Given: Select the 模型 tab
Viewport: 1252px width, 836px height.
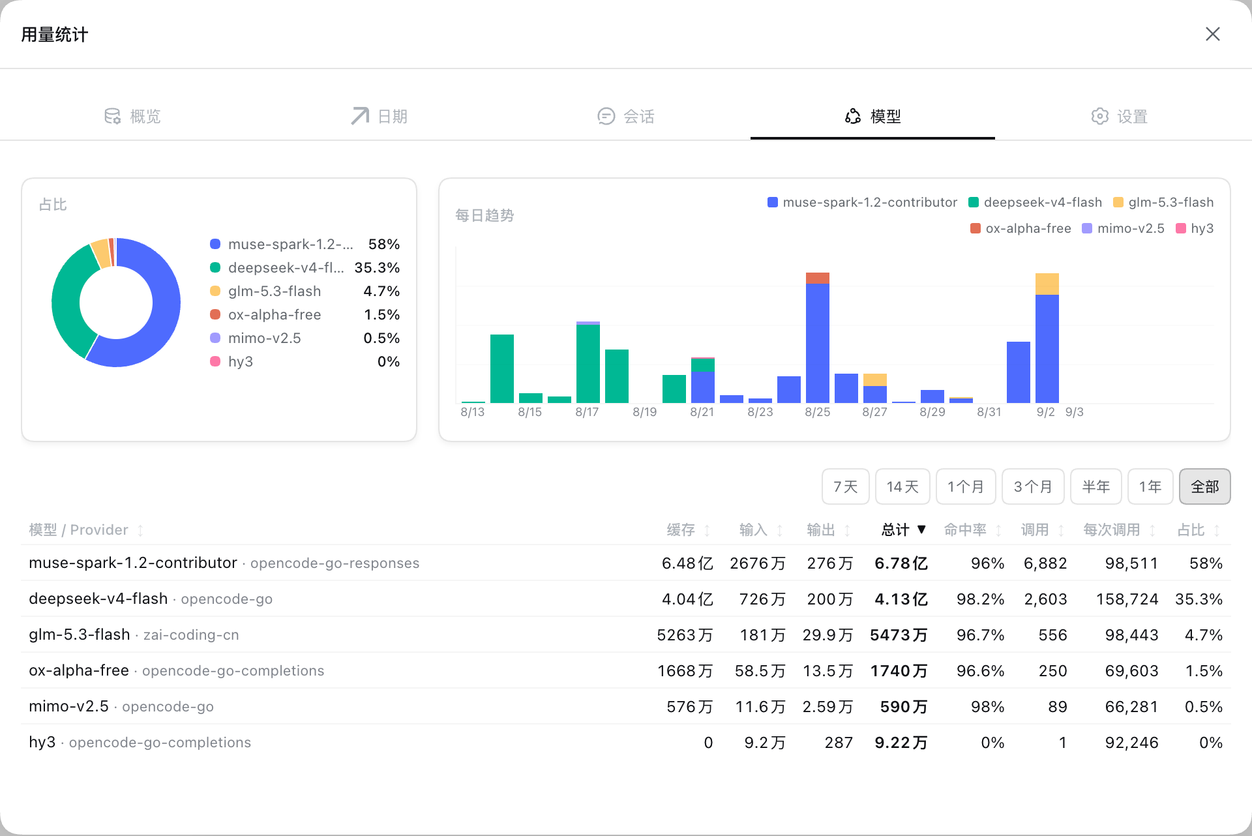Looking at the screenshot, I should tap(872, 116).
